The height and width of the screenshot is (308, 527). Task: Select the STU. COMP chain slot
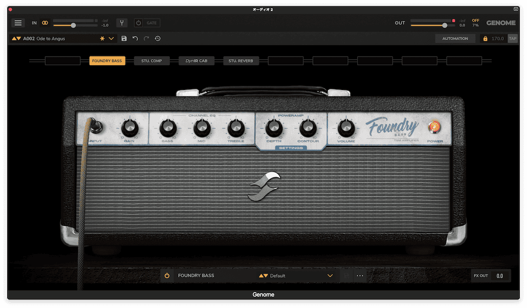click(x=152, y=61)
